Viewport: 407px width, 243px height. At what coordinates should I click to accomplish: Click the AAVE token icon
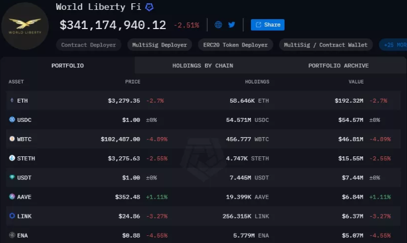pos(12,196)
